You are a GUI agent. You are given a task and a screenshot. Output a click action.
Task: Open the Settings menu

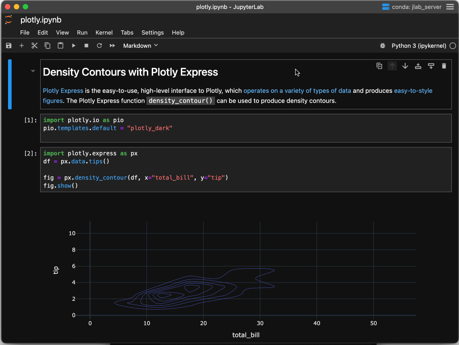pos(153,33)
